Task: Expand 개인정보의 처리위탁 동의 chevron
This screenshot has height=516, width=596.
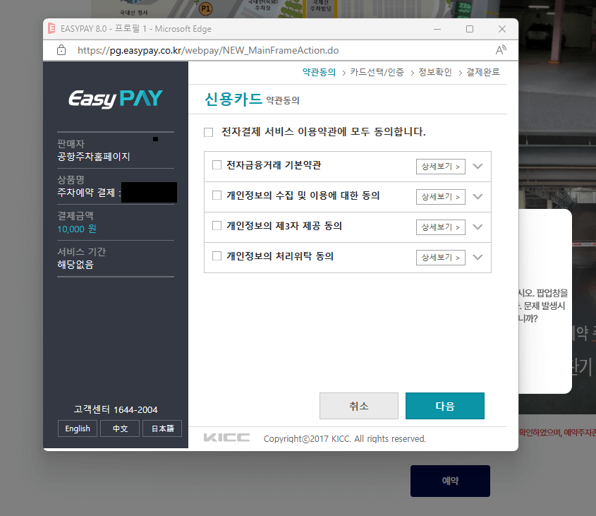Action: point(478,258)
